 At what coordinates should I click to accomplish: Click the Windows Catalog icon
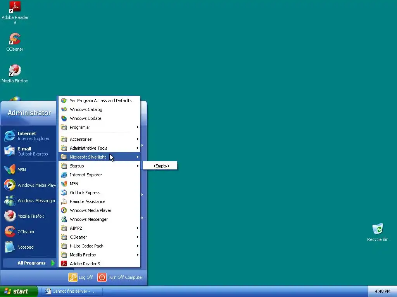tap(64, 109)
